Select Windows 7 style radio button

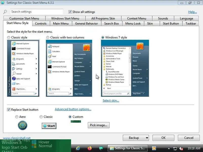pyautogui.click(x=103, y=37)
